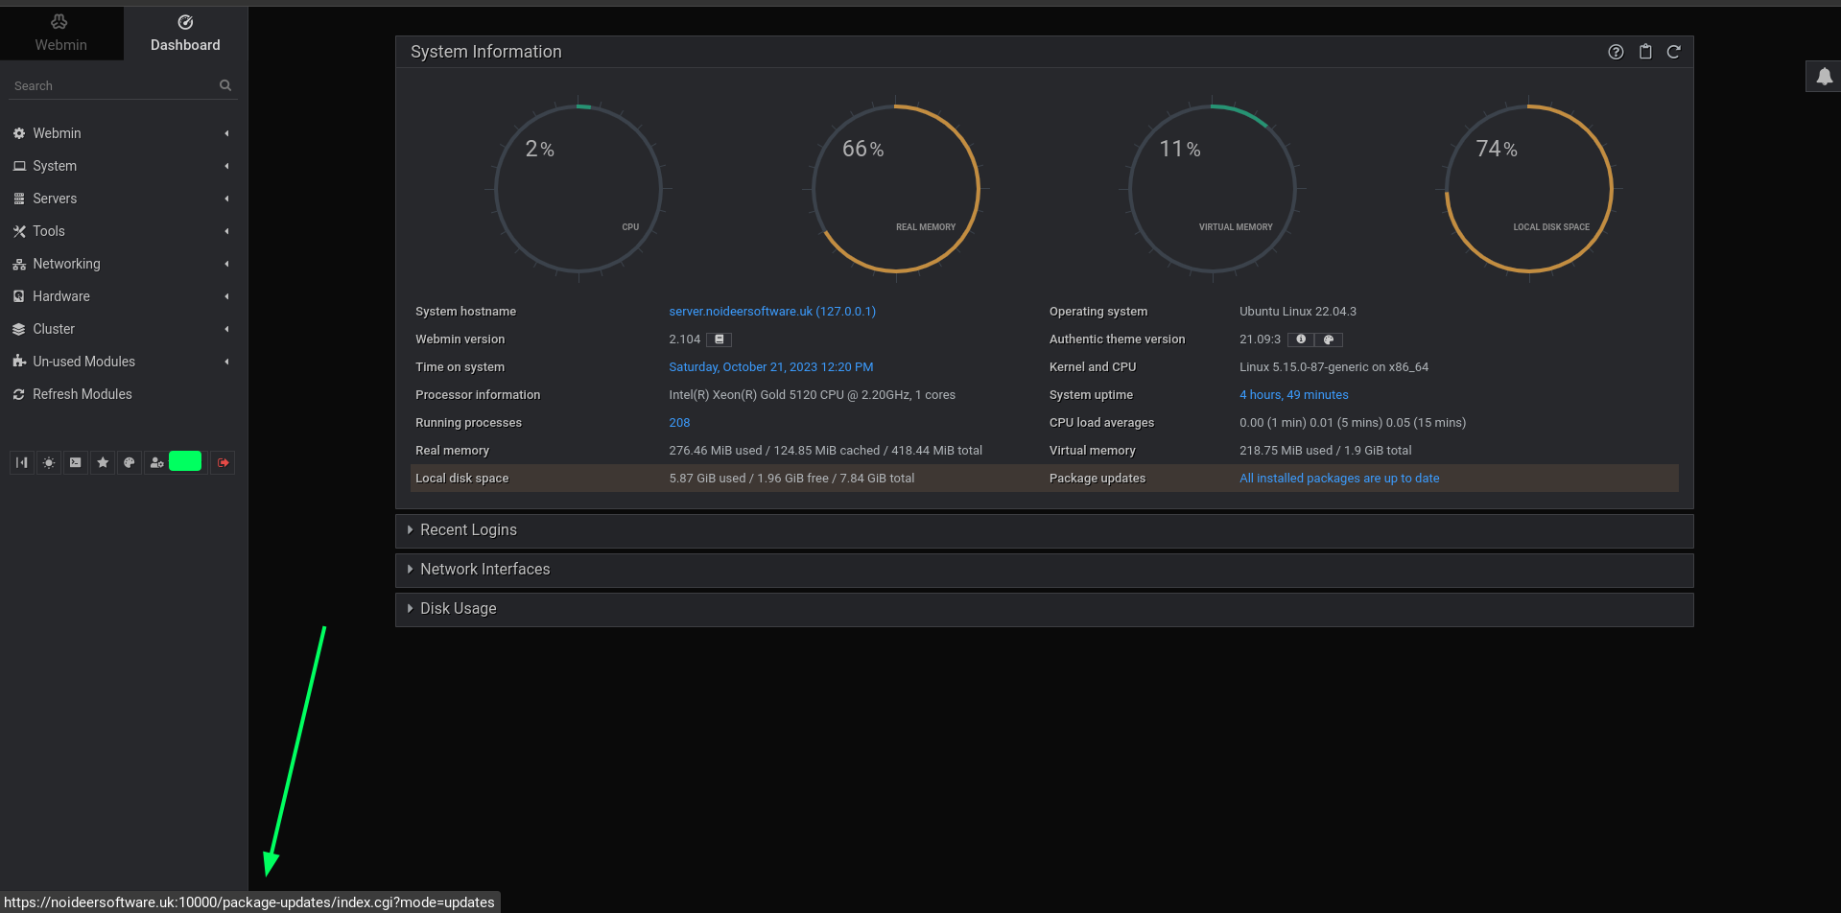Click the search magnifier icon
Viewport: 1841px width, 913px height.
click(x=225, y=85)
